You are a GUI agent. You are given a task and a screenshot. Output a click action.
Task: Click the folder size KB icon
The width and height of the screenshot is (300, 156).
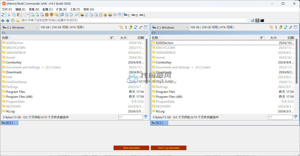(82, 15)
